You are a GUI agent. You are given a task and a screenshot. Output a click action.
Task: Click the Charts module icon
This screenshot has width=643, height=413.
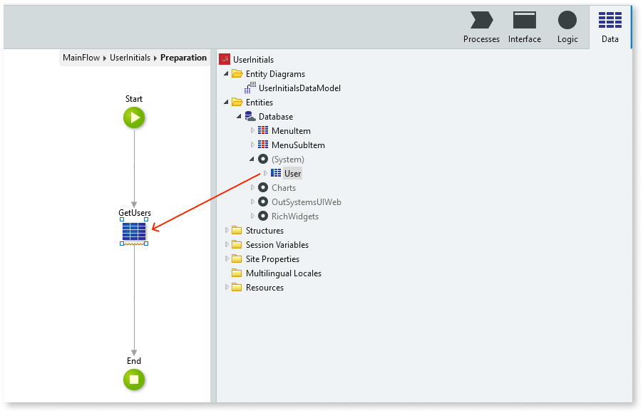263,188
